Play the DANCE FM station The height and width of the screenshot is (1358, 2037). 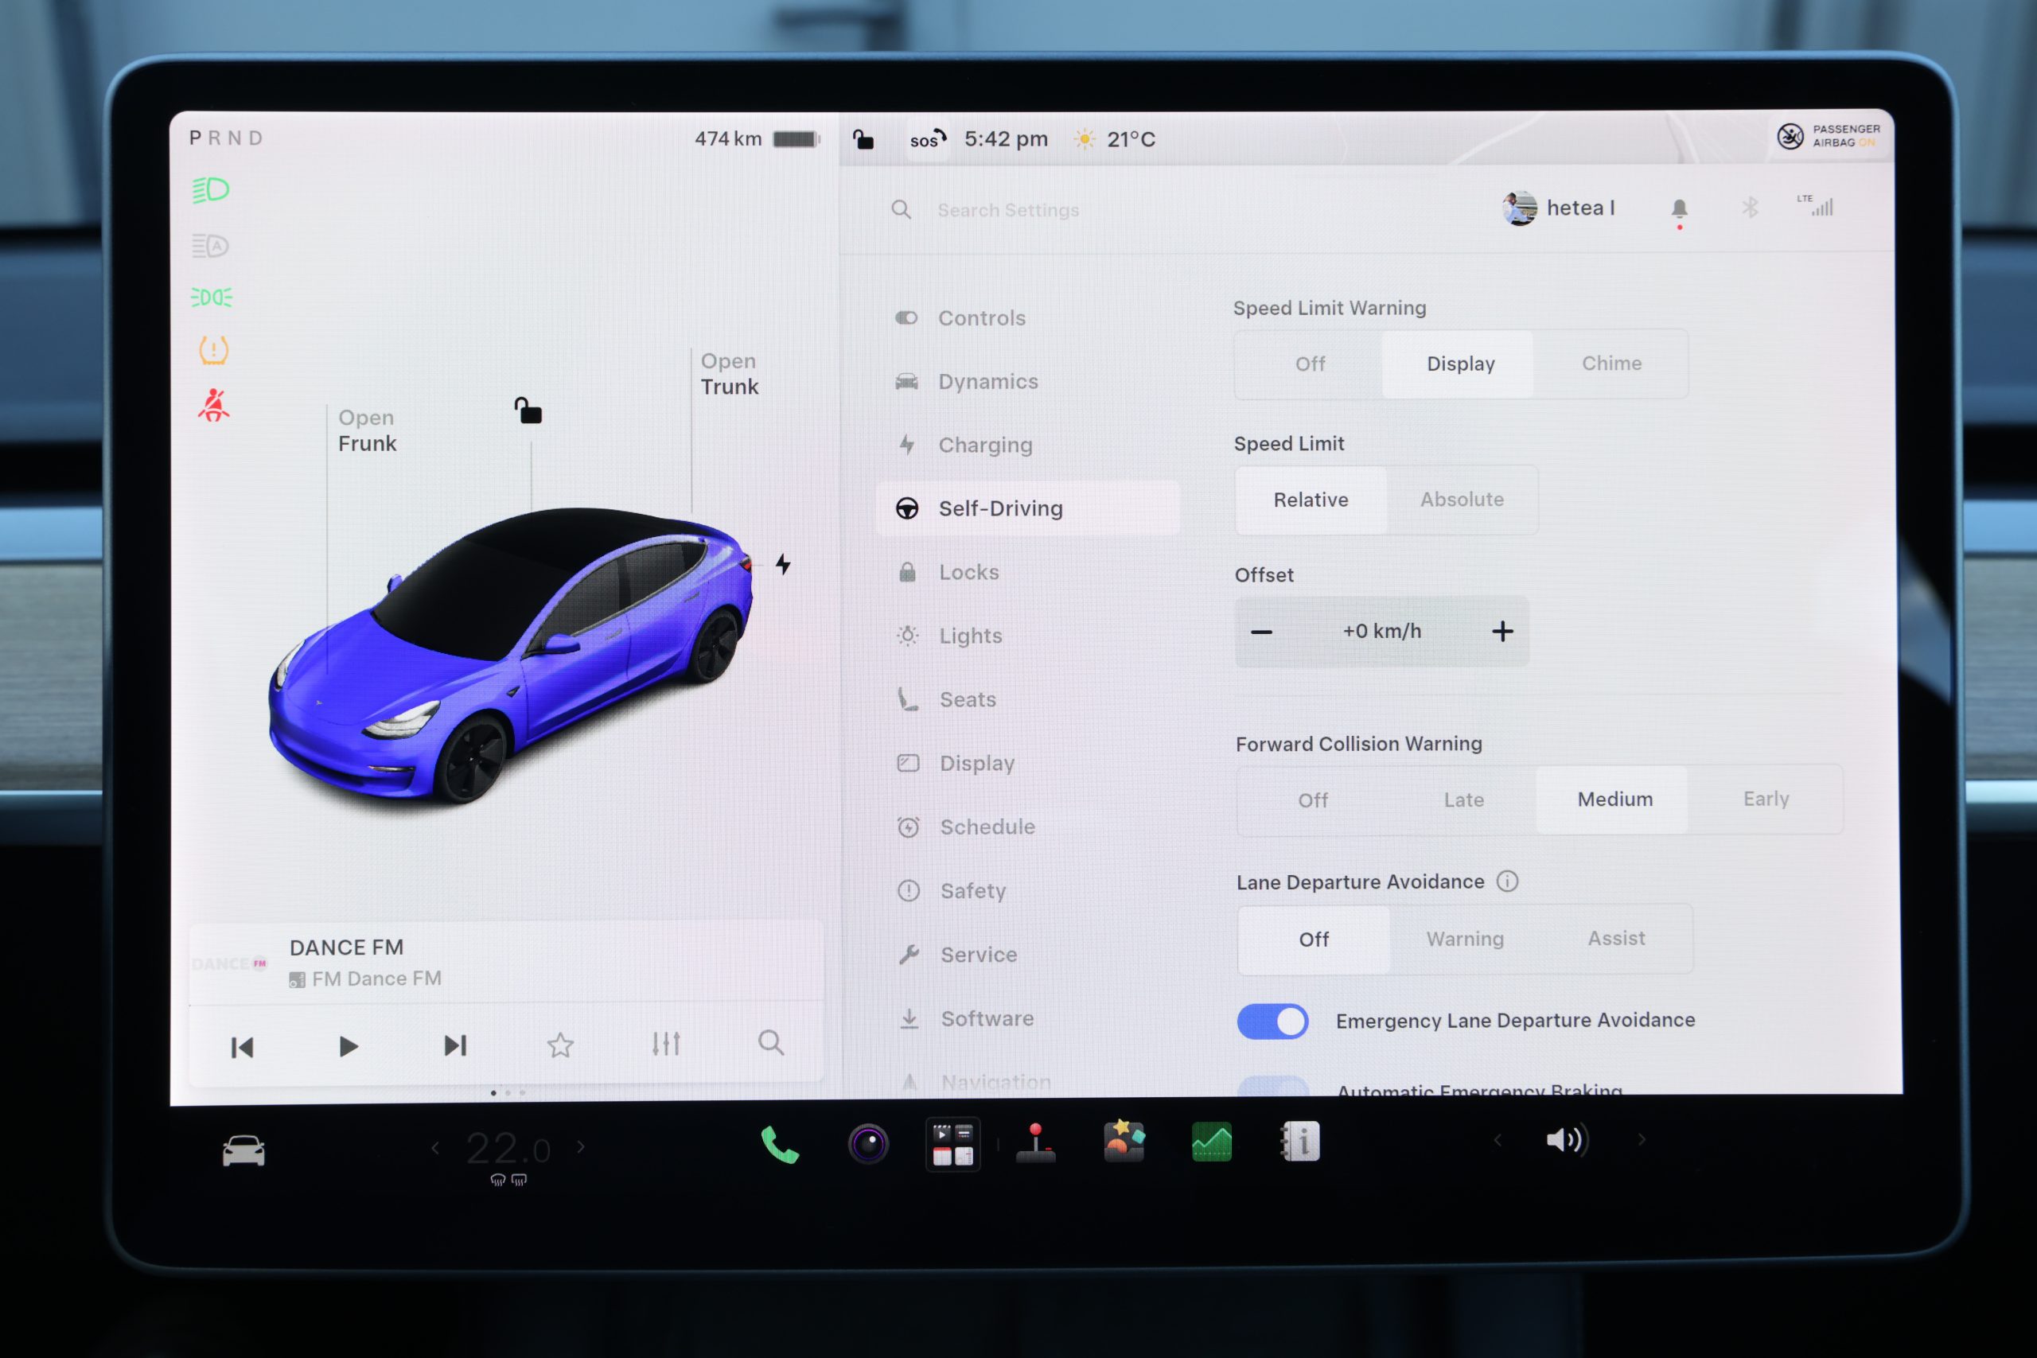(349, 1046)
